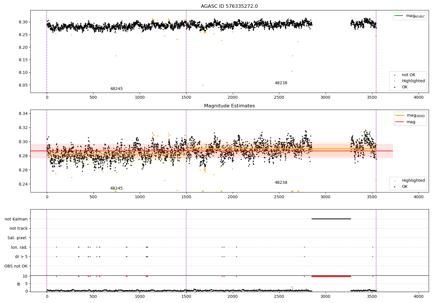Click the 8.26 y-tick in middle plot

(23, 170)
